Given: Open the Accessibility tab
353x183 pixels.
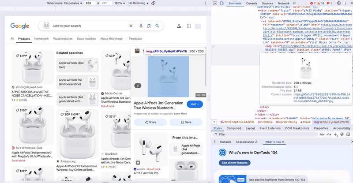Looking at the screenshot, I should pos(342,128).
